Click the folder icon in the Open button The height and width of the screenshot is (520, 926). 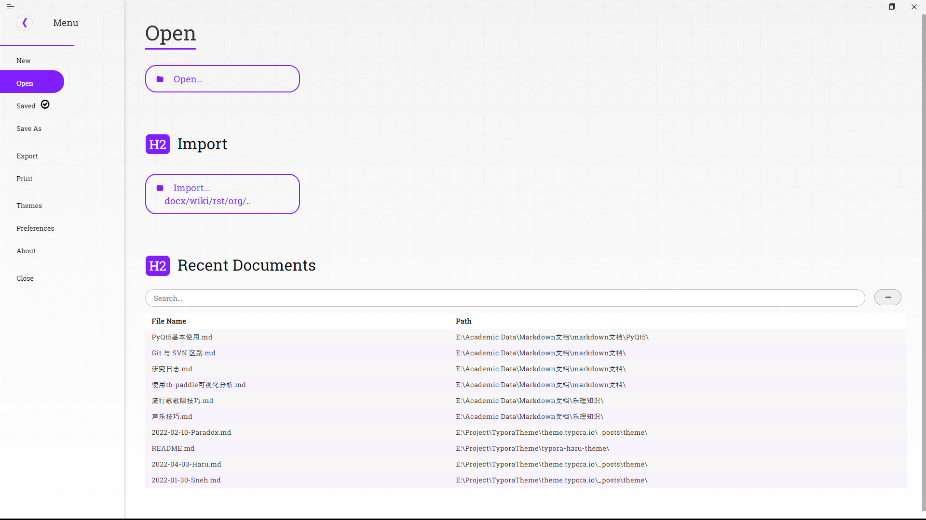160,79
